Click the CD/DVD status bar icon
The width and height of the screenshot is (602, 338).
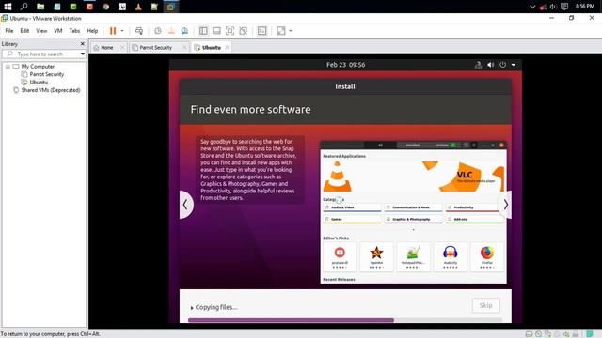coord(538,334)
